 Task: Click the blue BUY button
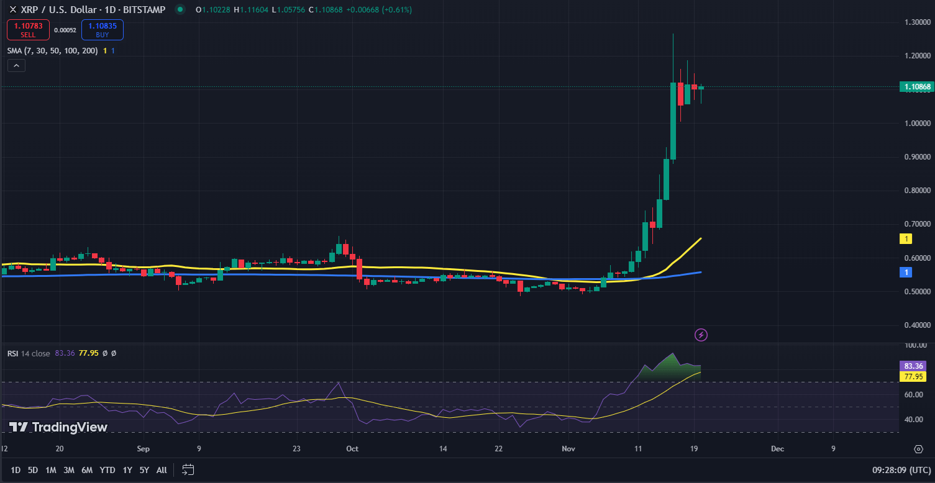[x=102, y=29]
